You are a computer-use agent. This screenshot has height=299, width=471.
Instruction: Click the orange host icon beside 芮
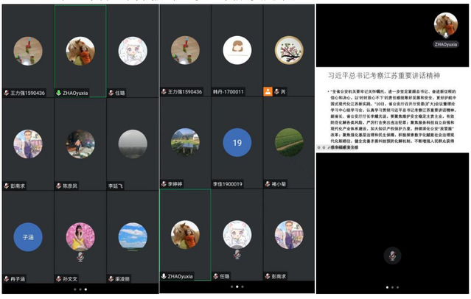point(268,92)
